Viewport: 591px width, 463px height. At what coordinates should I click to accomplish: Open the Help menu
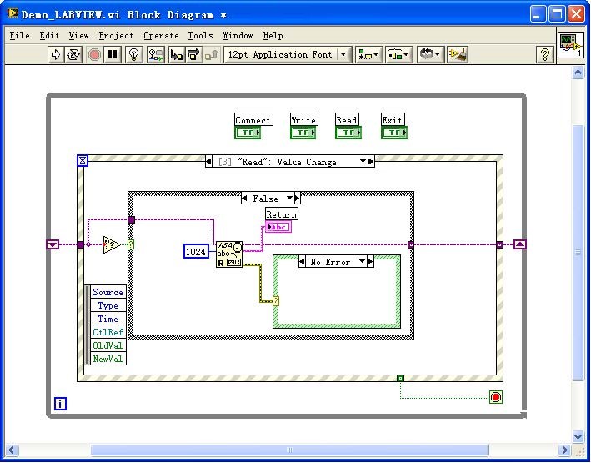click(273, 36)
